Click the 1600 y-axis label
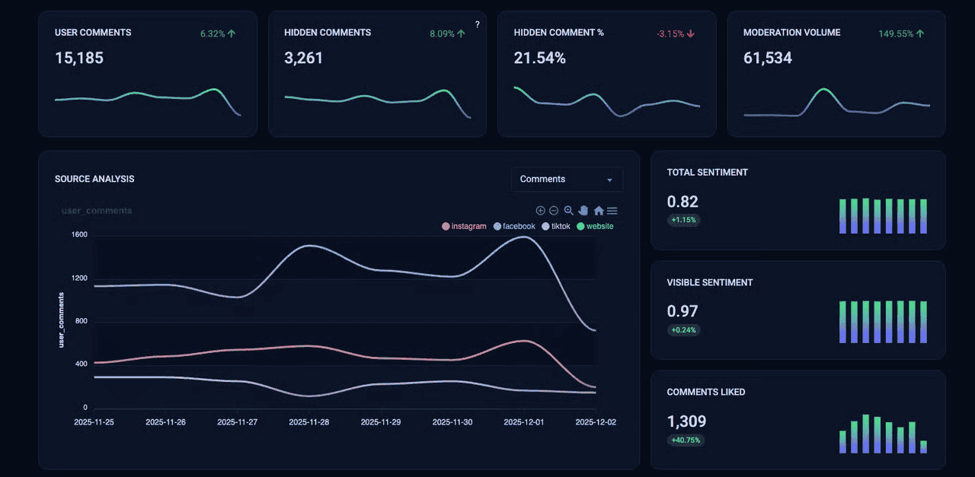The height and width of the screenshot is (477, 975). click(x=80, y=234)
